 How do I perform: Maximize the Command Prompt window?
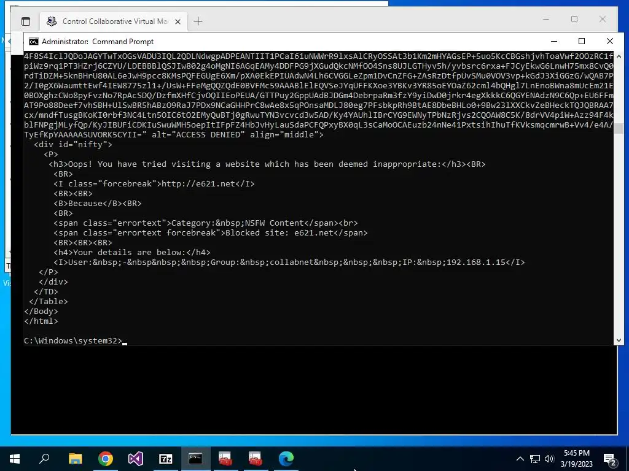[x=582, y=41]
